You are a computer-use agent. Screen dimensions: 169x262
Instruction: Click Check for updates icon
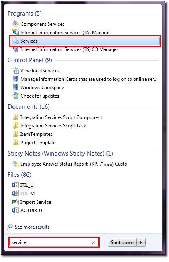click(16, 96)
